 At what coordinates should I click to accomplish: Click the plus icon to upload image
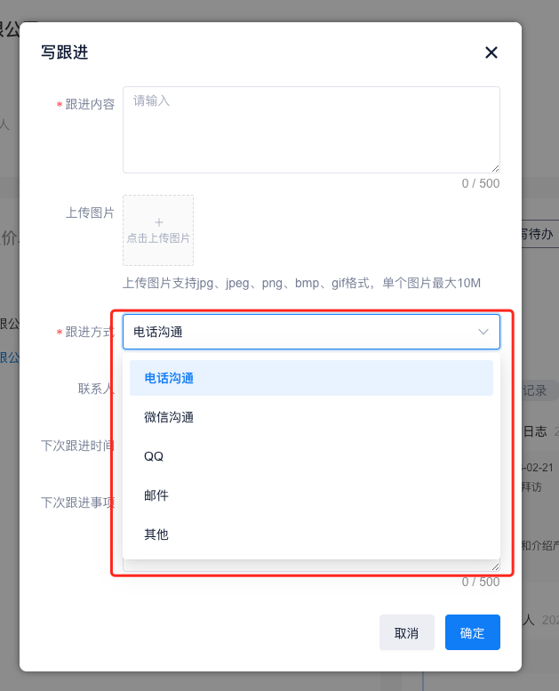click(x=158, y=221)
